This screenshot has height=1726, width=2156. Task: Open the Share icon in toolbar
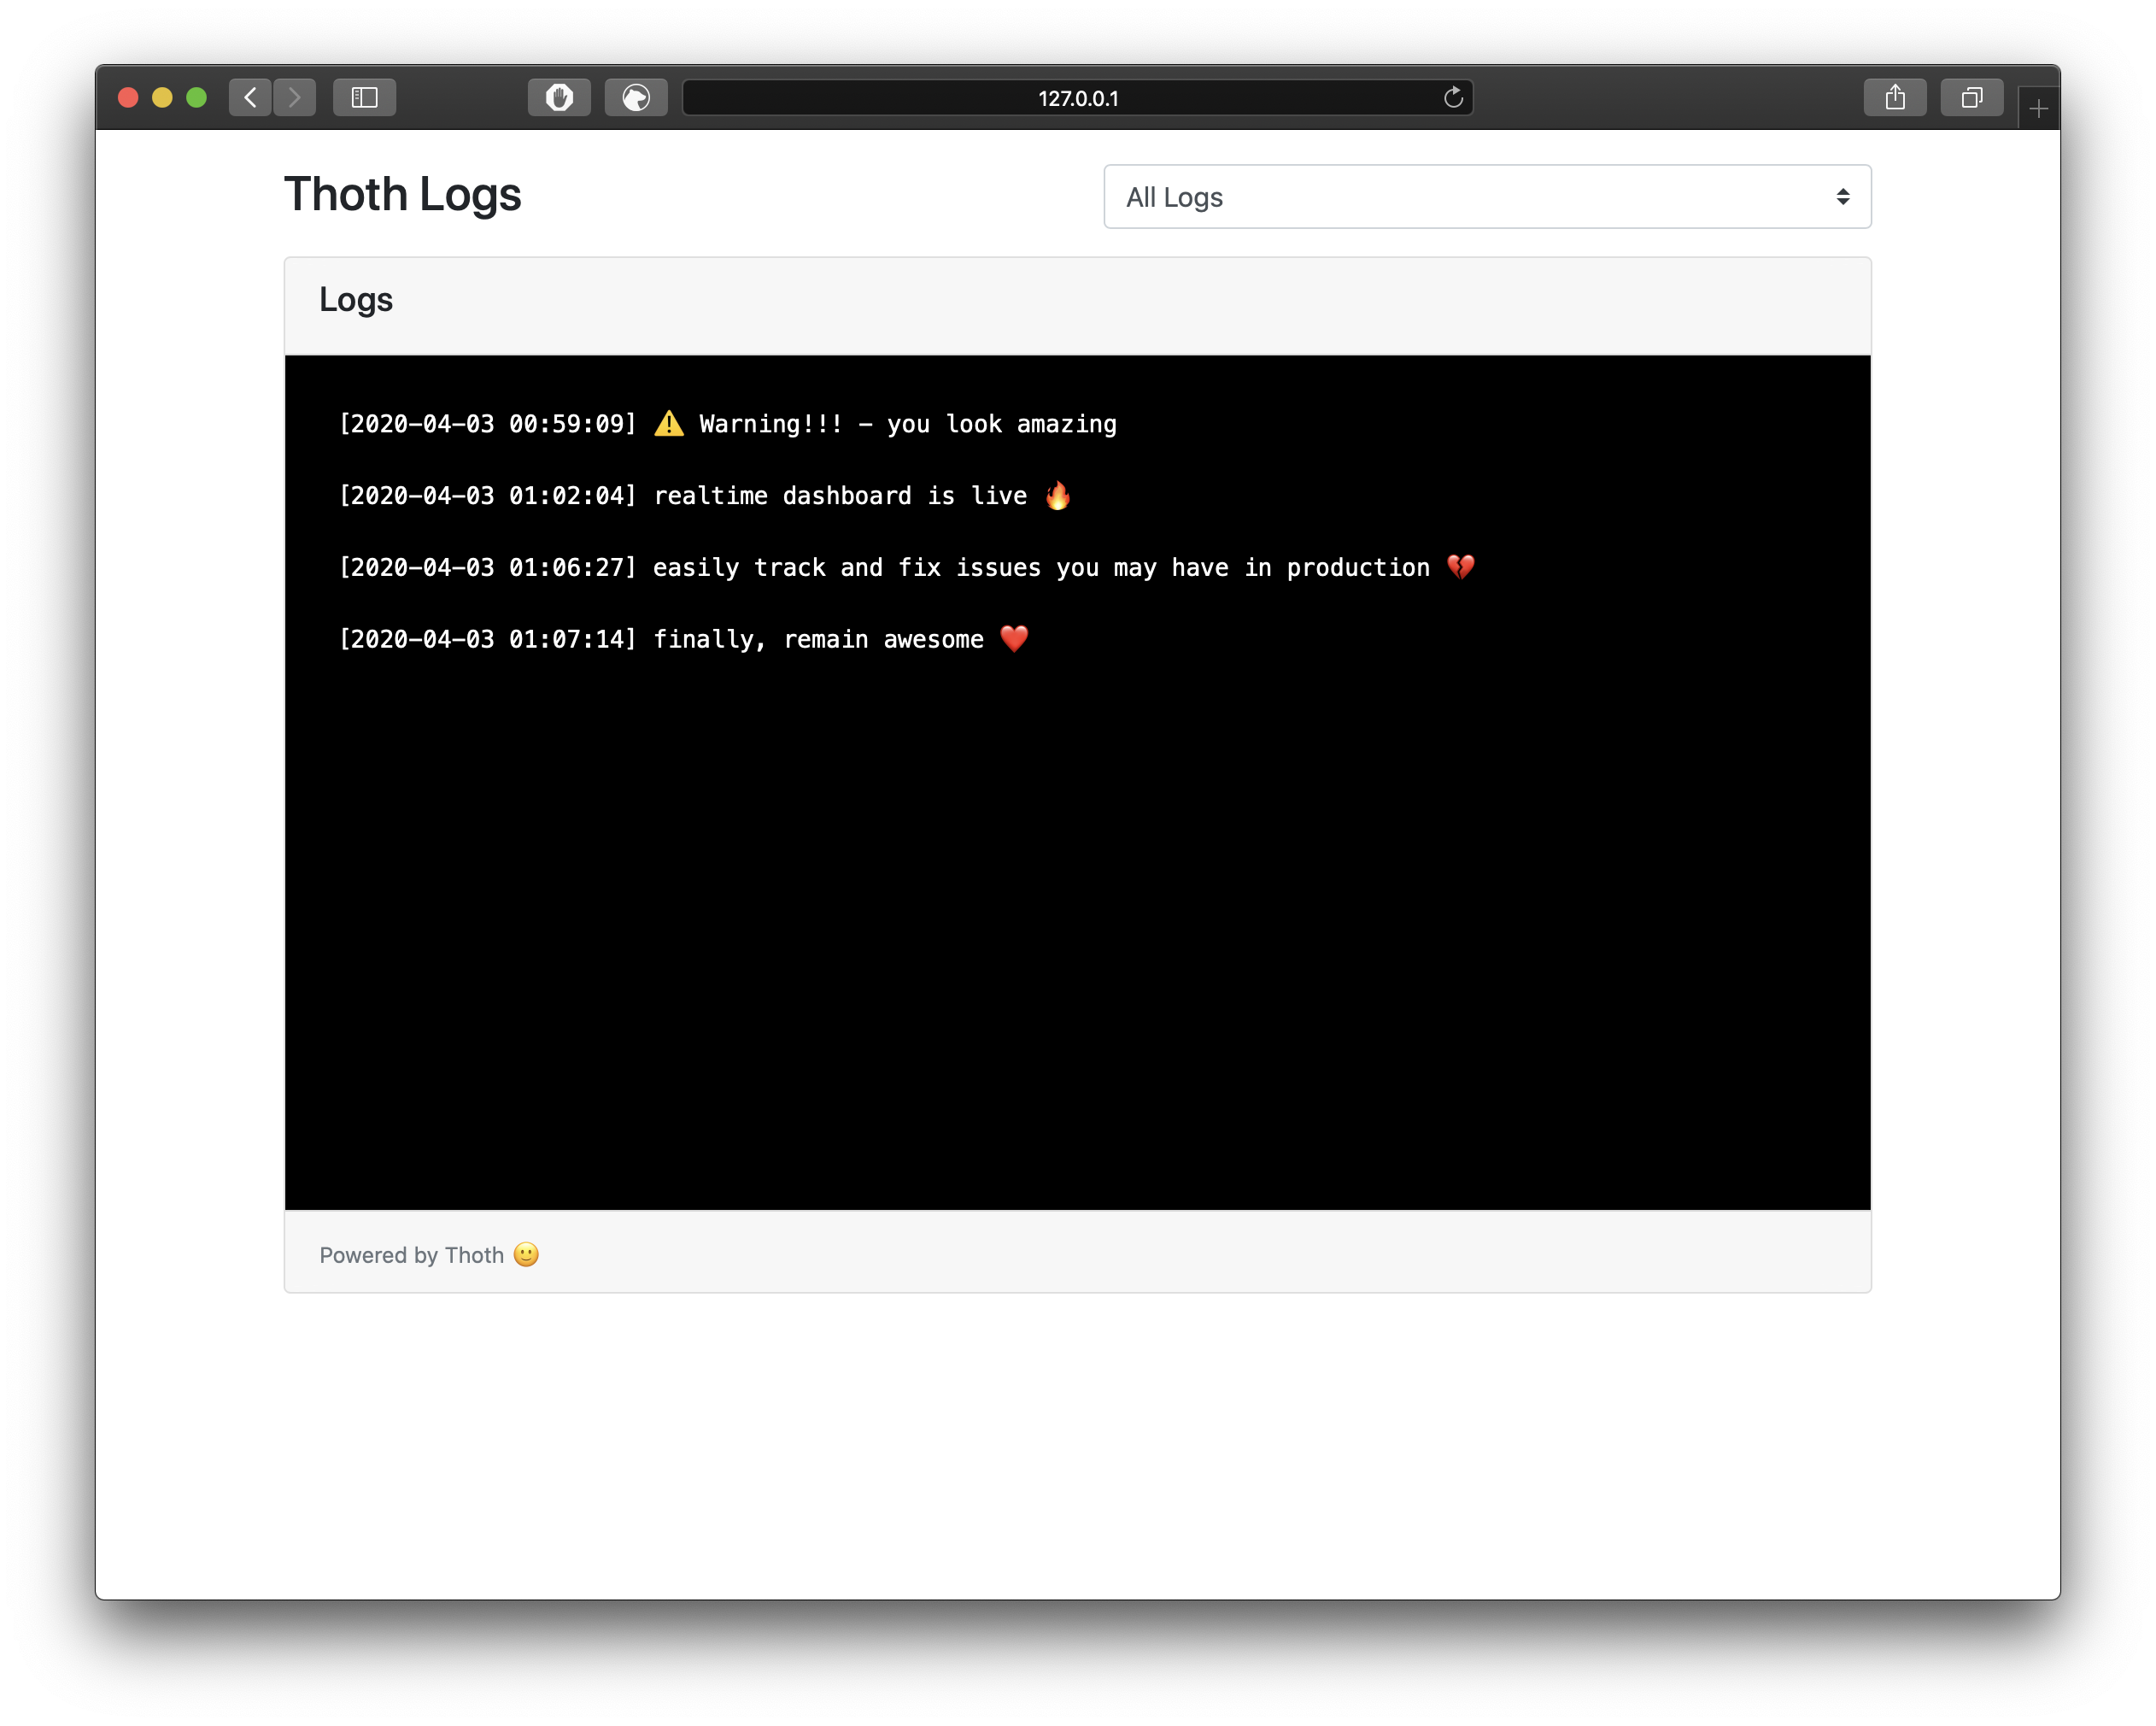tap(1894, 97)
